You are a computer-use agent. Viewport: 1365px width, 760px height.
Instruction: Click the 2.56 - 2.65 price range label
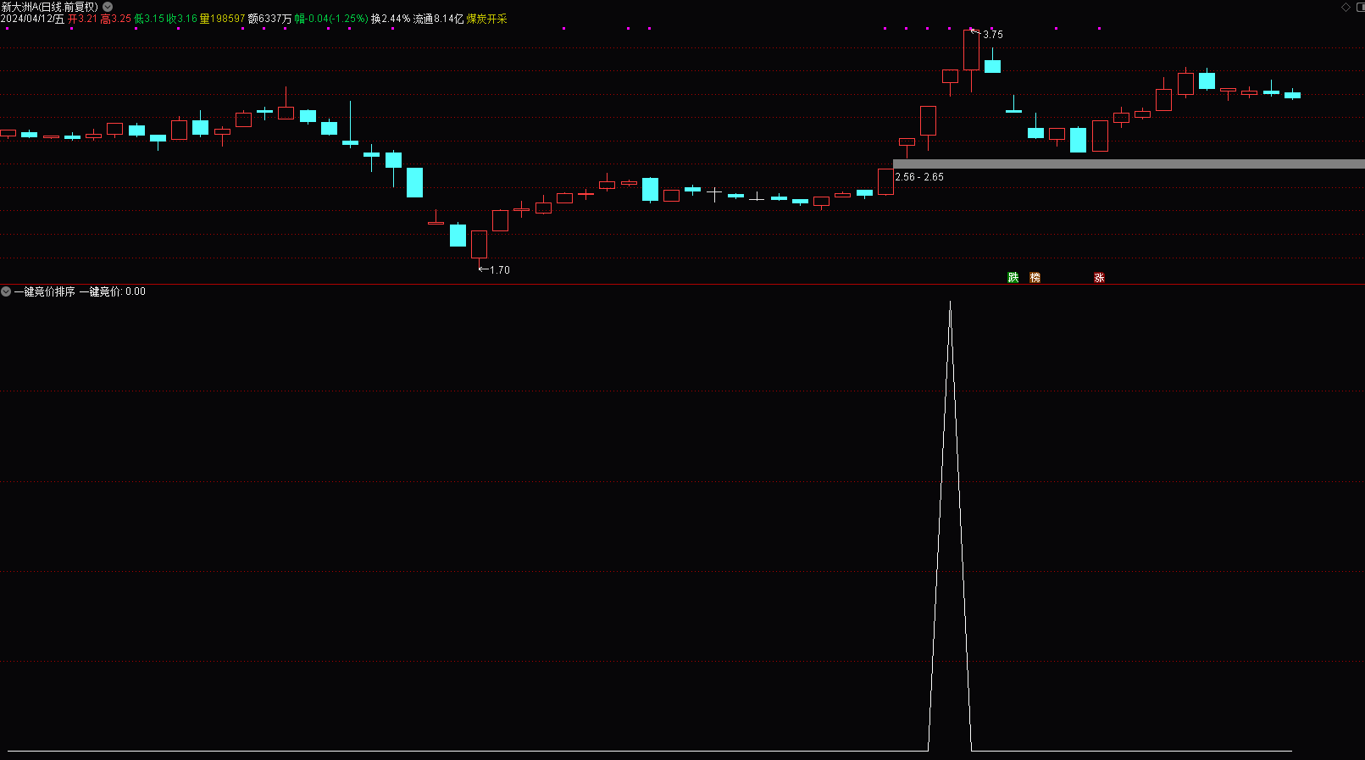(x=919, y=177)
